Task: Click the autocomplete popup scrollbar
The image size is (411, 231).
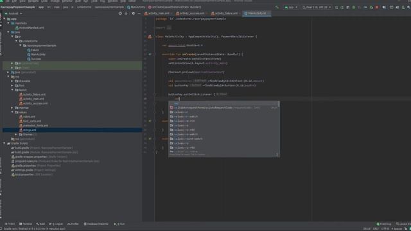Action: (x=278, y=104)
